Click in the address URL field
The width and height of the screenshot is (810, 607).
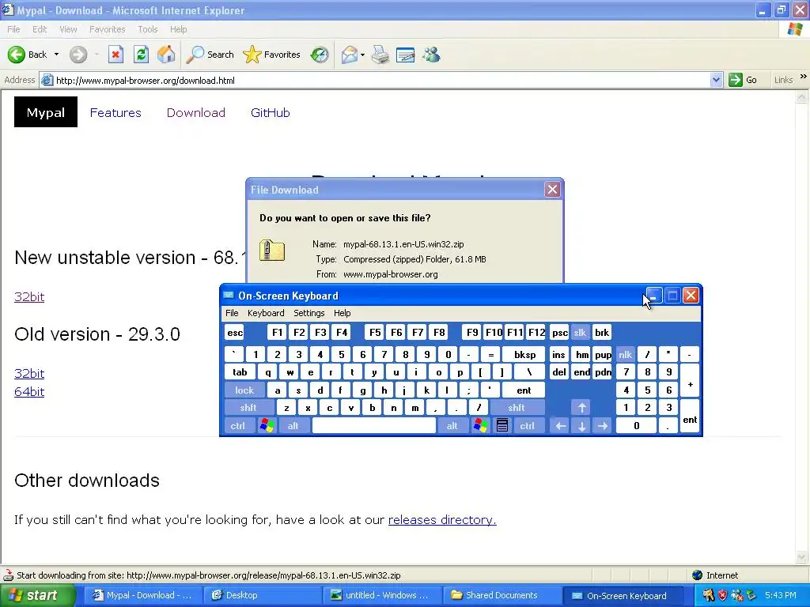pyautogui.click(x=381, y=80)
